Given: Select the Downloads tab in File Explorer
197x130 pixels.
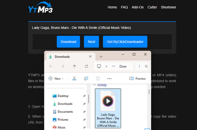Looking at the screenshot, I should coord(71,57).
